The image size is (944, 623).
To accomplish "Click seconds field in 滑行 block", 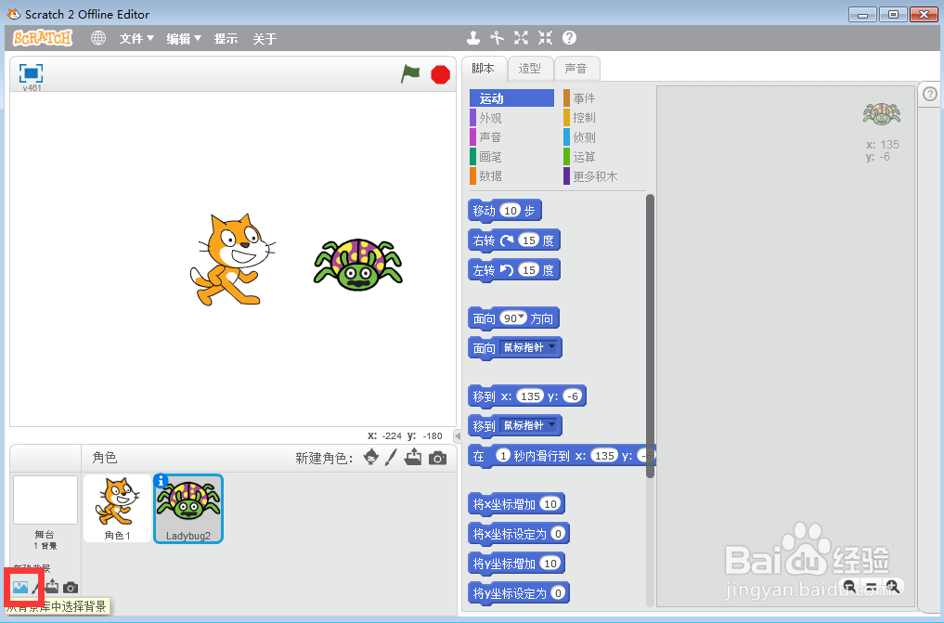I will coord(503,456).
